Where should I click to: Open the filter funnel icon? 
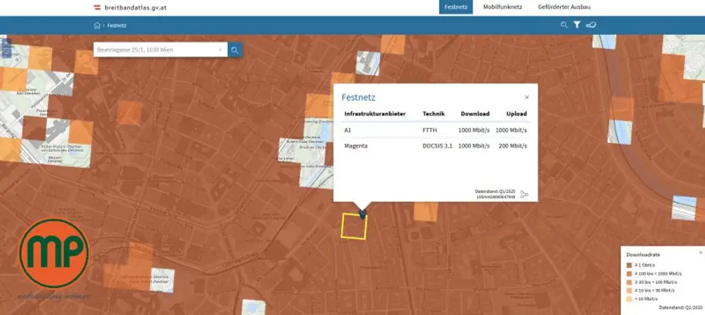click(577, 25)
